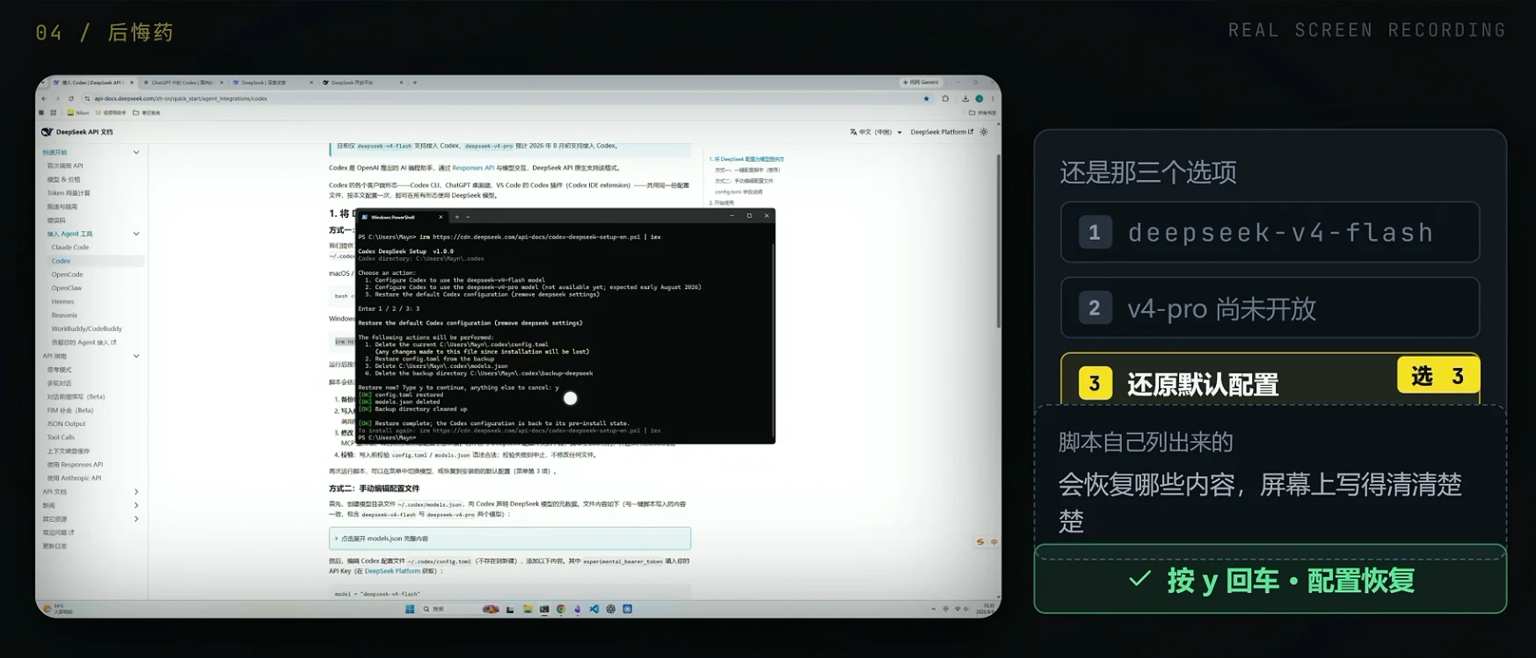Open File Explorer from the taskbar
1536x658 pixels.
click(x=528, y=609)
